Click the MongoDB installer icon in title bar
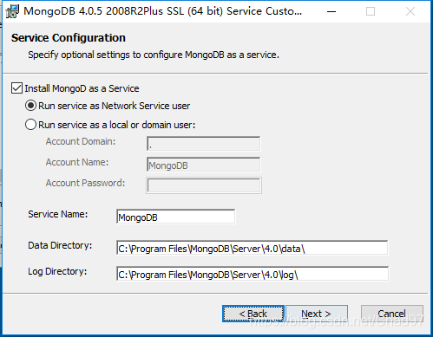The height and width of the screenshot is (337, 433). 12,11
